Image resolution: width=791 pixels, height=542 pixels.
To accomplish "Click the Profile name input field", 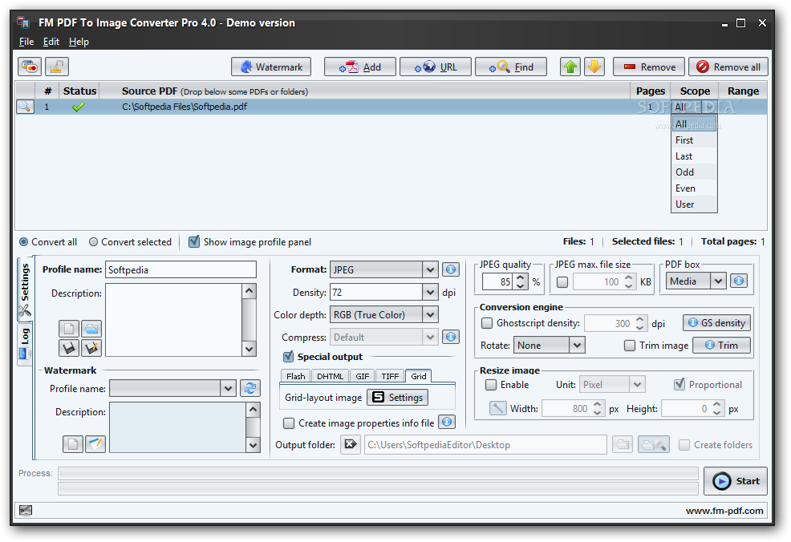I will point(181,269).
